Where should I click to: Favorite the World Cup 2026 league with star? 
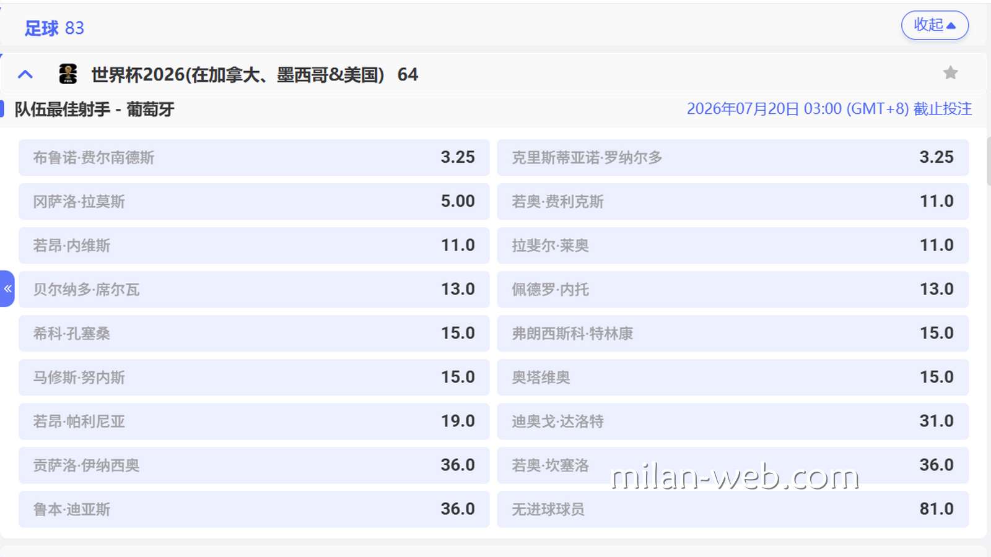pos(950,73)
